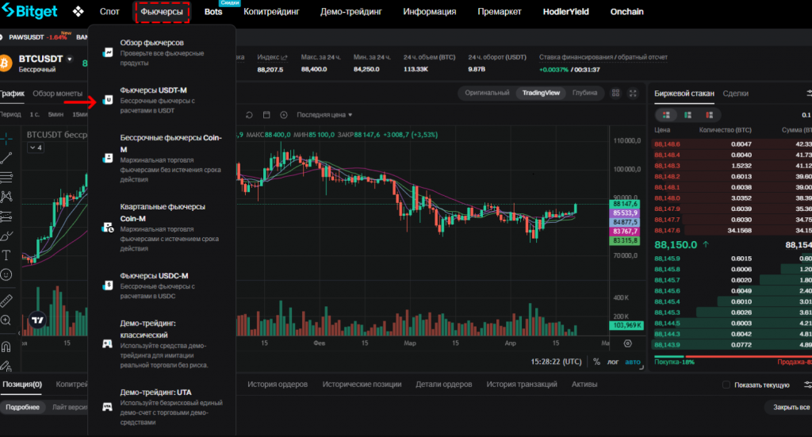Show buy orders only view
812x437 pixels.
[688, 115]
